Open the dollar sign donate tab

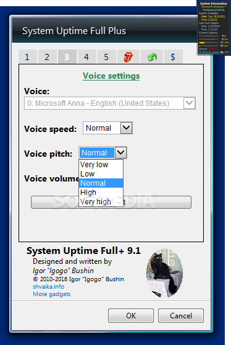[173, 57]
